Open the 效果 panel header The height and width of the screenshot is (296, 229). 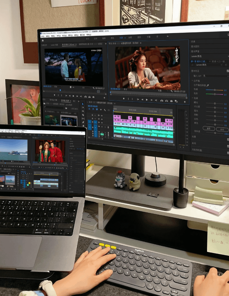pos(193,41)
